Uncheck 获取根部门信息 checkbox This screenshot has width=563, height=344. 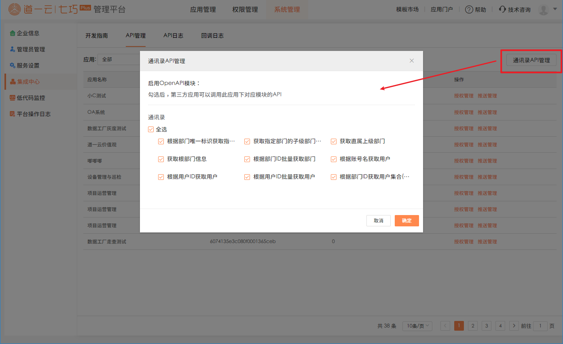point(161,159)
